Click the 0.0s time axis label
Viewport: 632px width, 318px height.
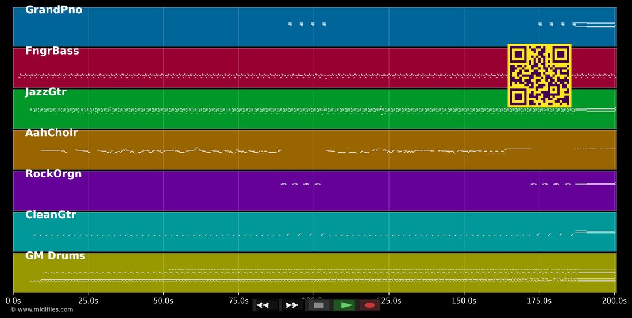click(x=13, y=301)
